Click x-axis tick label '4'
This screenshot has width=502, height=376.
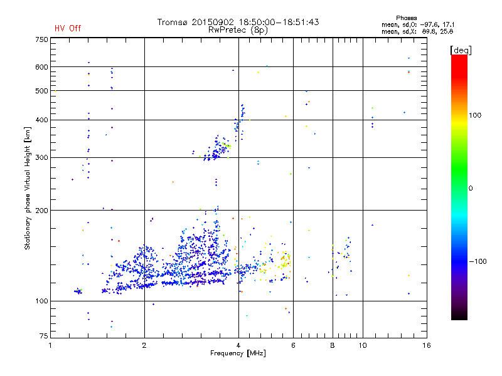point(238,345)
